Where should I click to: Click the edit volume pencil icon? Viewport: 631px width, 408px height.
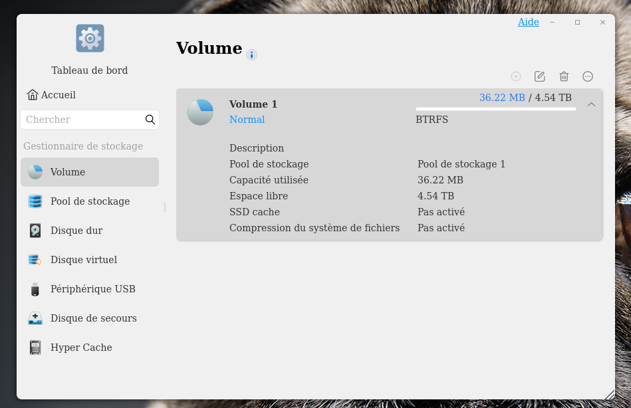tap(540, 76)
